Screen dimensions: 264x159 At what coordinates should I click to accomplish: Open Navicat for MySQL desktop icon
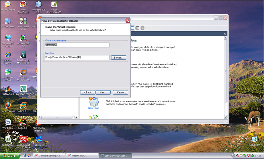point(8,75)
